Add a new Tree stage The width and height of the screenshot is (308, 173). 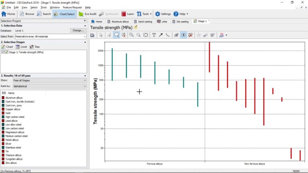click(34, 47)
